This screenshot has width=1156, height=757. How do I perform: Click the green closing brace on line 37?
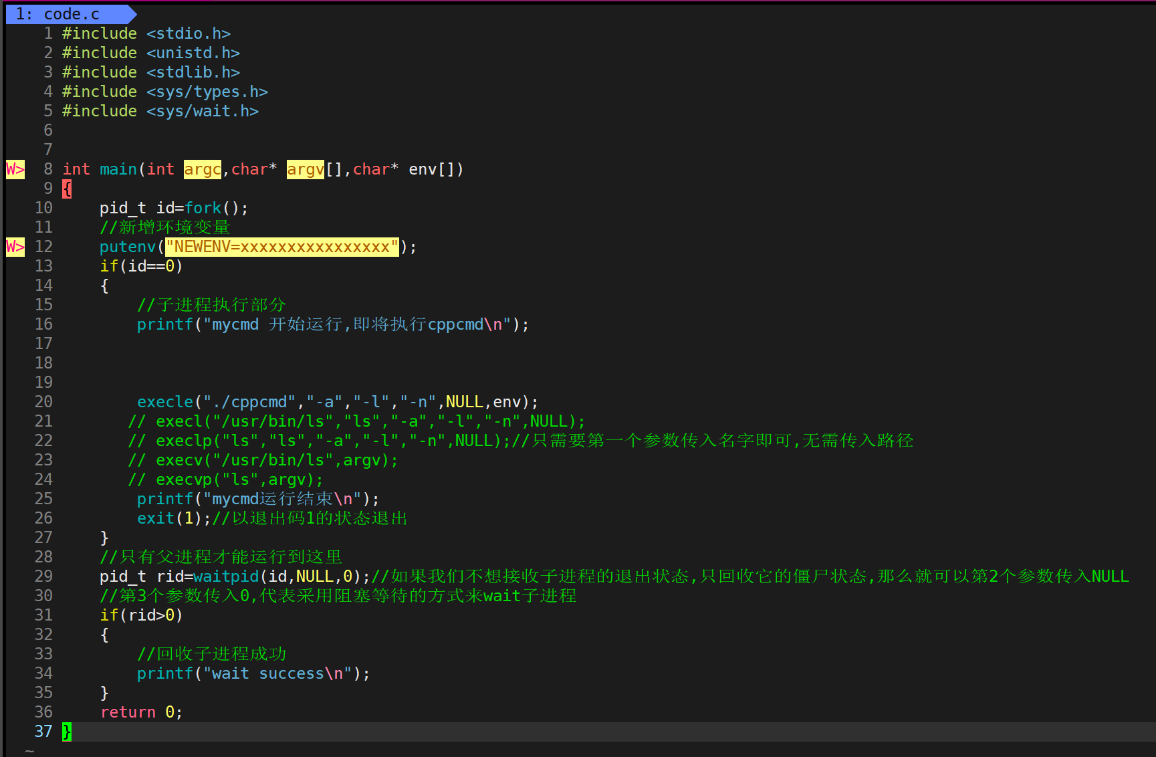coord(67,732)
